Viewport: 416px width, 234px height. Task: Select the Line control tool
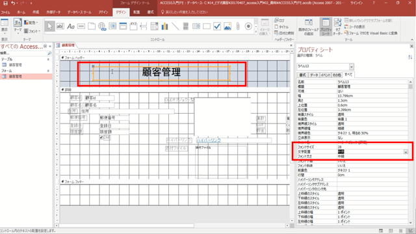175,26
